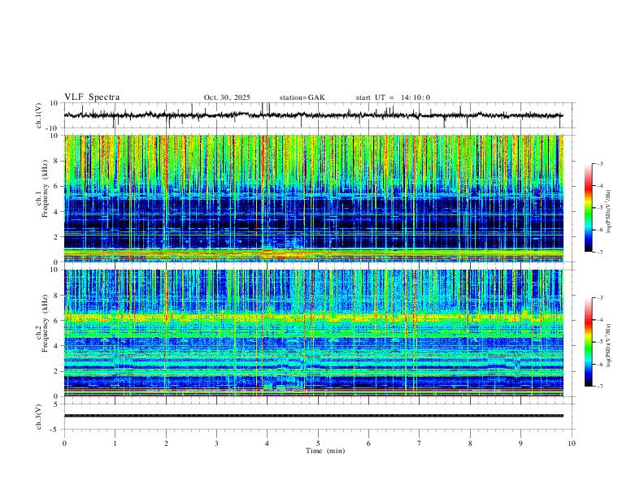Image resolution: width=644 pixels, height=497 pixels.
Task: Click the ch.2 log(PSD) colorbar label
Action: click(609, 345)
